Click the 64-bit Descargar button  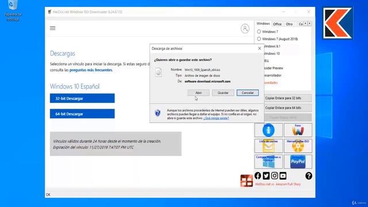82,114
